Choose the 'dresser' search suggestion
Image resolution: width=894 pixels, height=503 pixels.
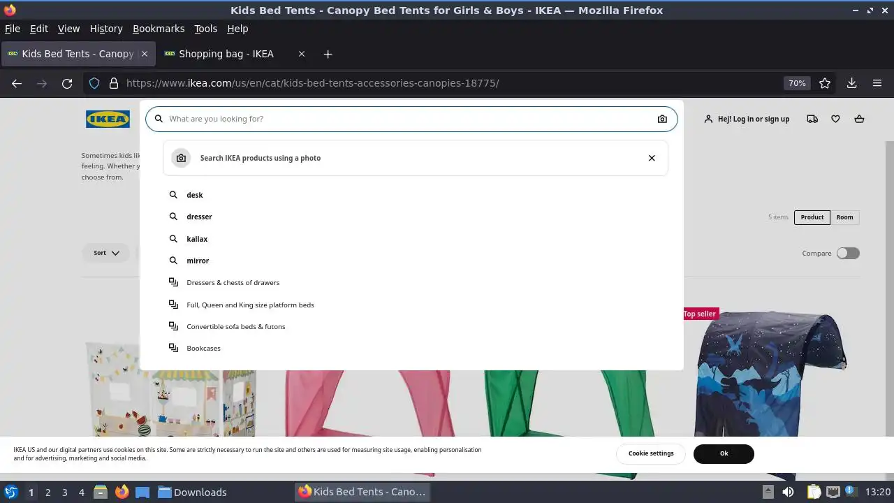199,217
